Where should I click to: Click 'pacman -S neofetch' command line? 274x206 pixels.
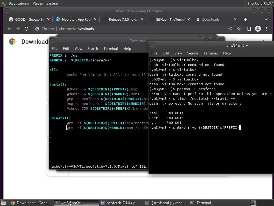(196, 89)
